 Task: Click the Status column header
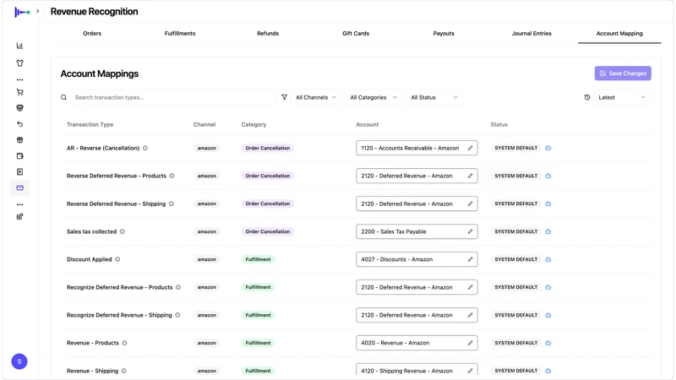click(499, 124)
